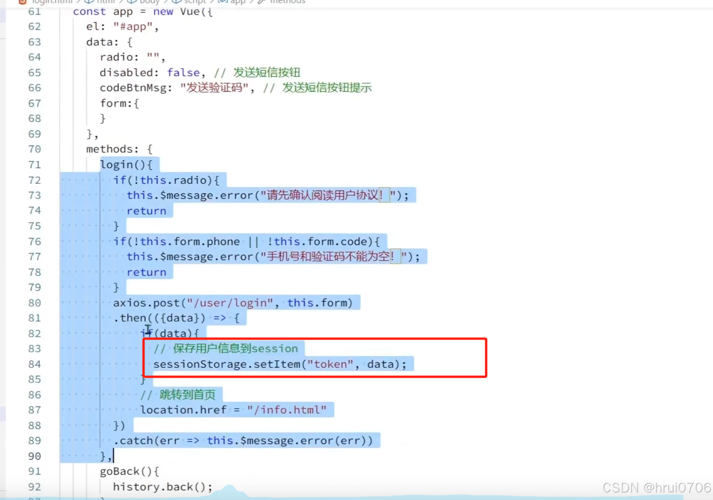Click the ".then(({data}) => {" line
This screenshot has height=500, width=713.
[x=176, y=318]
